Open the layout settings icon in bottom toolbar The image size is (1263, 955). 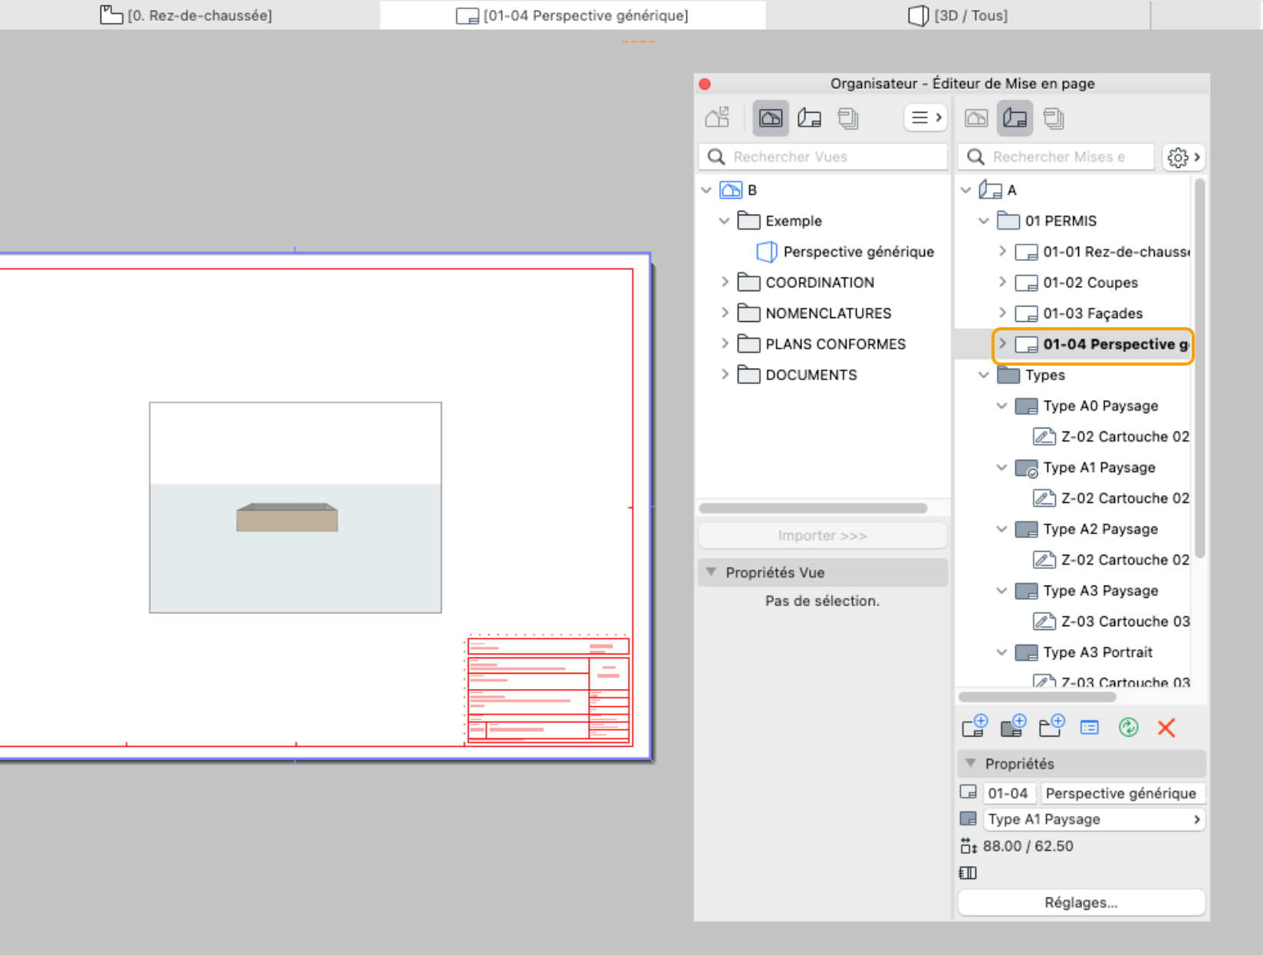(x=1090, y=727)
